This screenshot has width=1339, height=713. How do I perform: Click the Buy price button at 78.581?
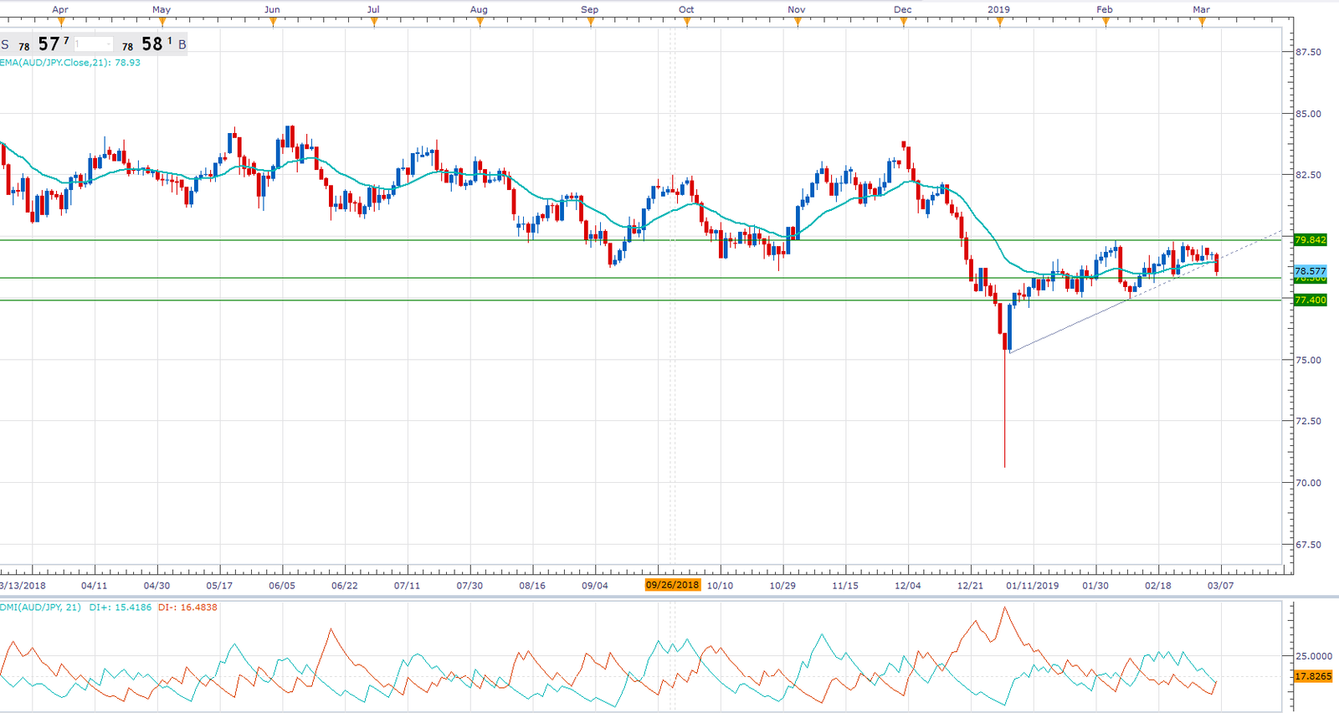[x=152, y=44]
